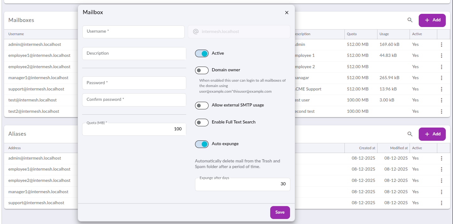Select manager1@intermesh.localhost in Aliases
Screen dimensions: 453x224
click(38, 192)
